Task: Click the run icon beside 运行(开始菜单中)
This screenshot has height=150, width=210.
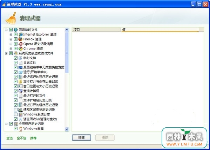Action: tap(20, 72)
